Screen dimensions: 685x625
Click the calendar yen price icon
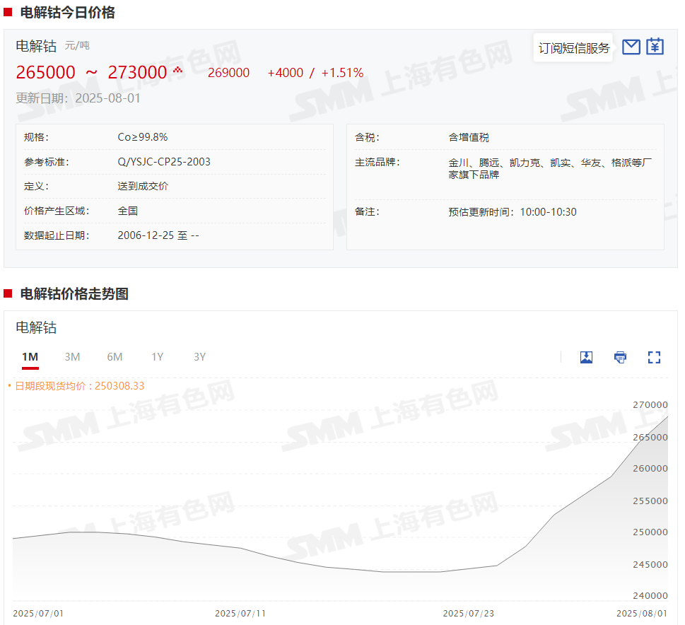pyautogui.click(x=655, y=47)
